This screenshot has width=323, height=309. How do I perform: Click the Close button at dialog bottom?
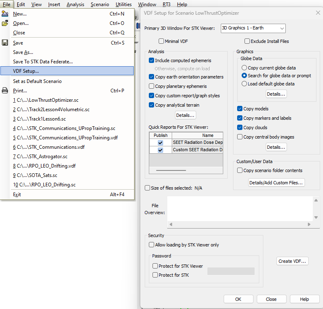point(271,299)
